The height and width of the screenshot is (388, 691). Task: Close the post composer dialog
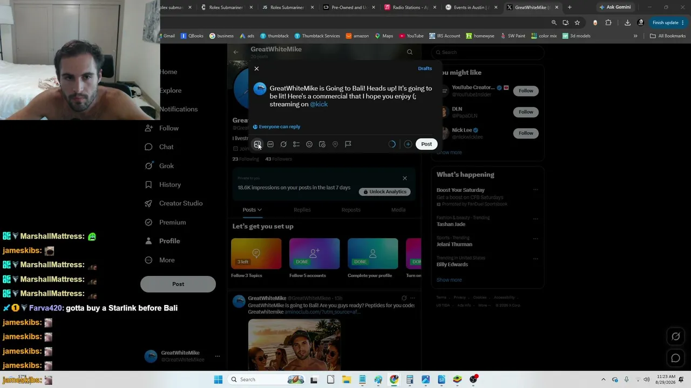[x=256, y=68]
